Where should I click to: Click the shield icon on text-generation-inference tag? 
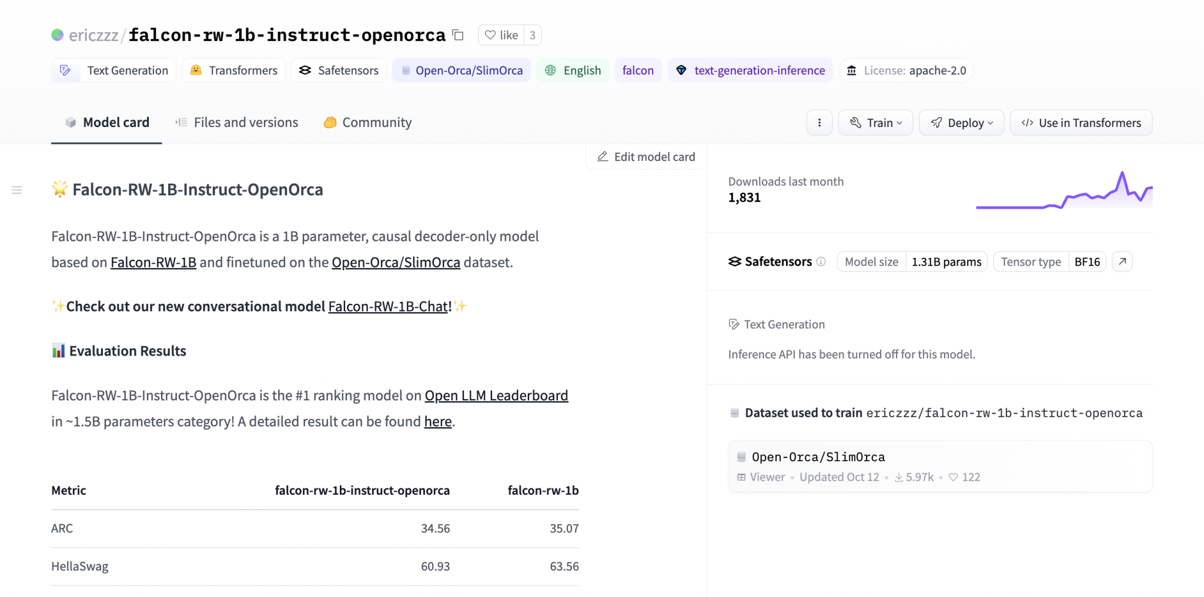click(681, 70)
